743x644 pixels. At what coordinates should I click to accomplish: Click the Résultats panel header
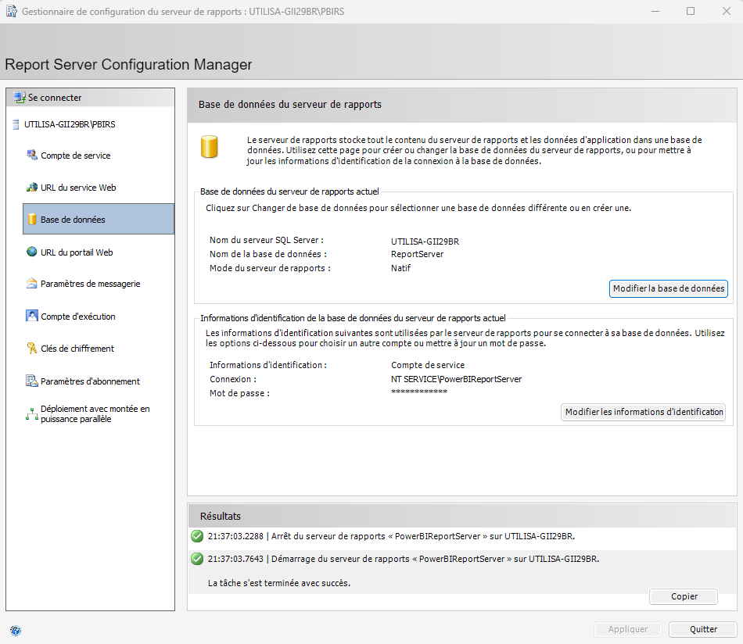[x=462, y=516]
